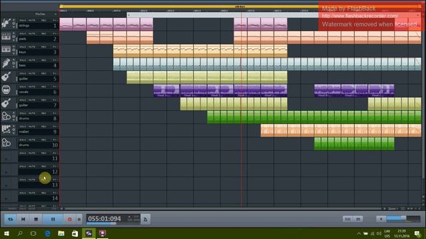Screen dimensions: 426x239
Task: Expand the instrument arrow on empty track 12
Action: tap(6, 172)
